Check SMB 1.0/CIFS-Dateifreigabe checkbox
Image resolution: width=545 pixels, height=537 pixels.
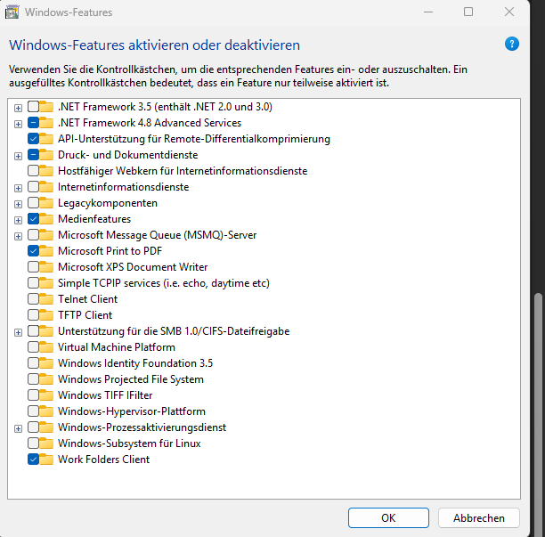33,331
